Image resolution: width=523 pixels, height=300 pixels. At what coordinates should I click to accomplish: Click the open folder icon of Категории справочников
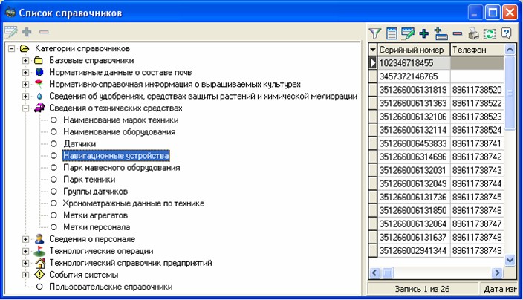[25, 49]
